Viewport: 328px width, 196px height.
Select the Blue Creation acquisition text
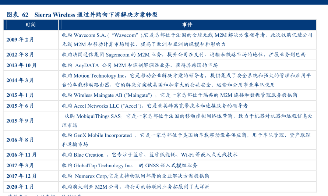coord(149,155)
